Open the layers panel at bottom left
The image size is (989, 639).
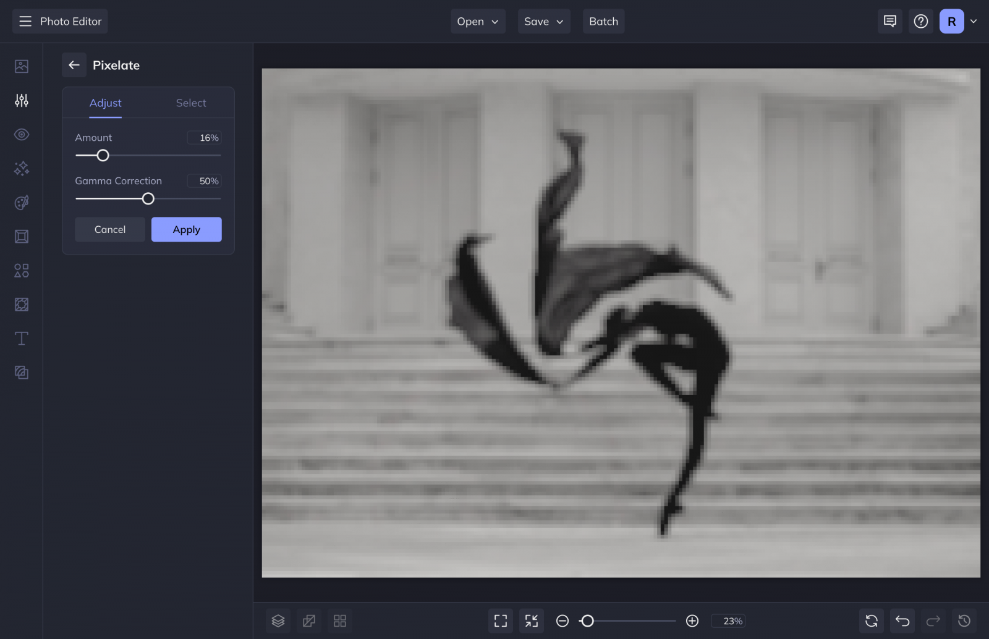click(278, 620)
